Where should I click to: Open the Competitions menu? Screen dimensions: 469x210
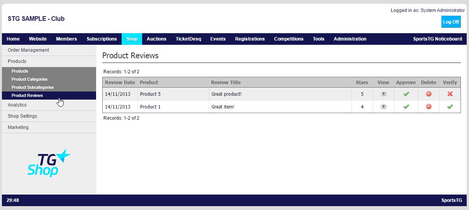pyautogui.click(x=289, y=39)
